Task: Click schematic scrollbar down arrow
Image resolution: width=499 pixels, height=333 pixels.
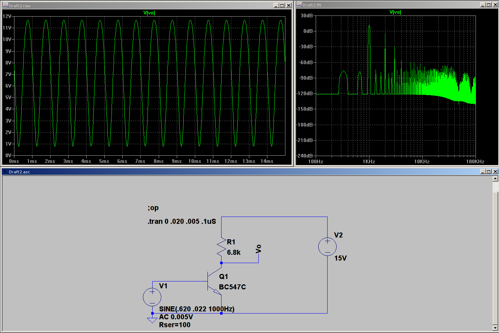Action: [x=495, y=328]
